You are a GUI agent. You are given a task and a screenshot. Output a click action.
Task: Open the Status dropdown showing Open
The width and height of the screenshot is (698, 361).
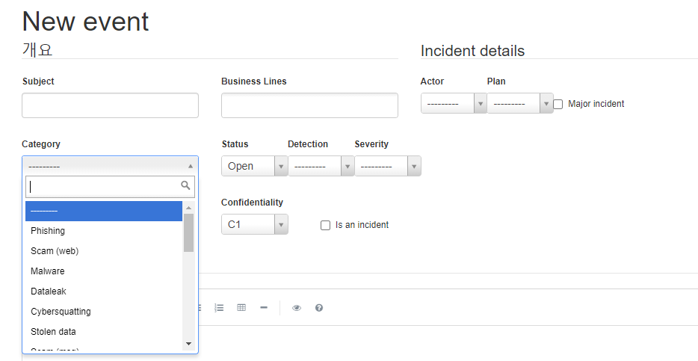click(255, 166)
